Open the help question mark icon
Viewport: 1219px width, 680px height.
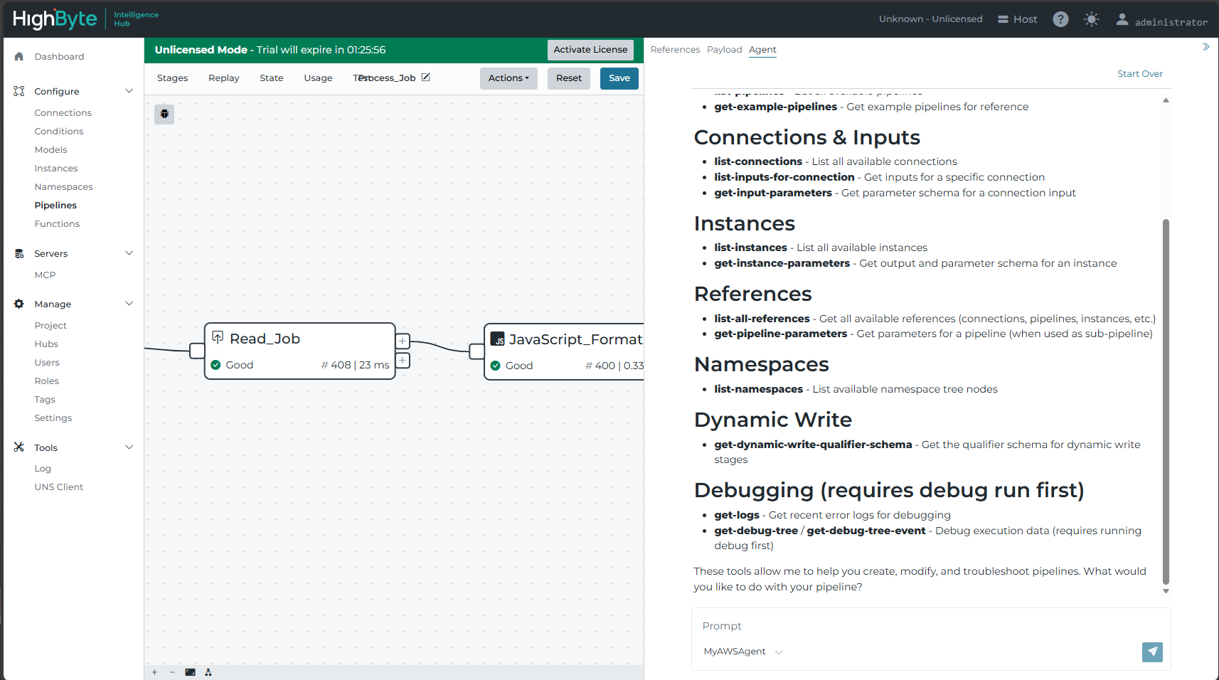point(1060,19)
